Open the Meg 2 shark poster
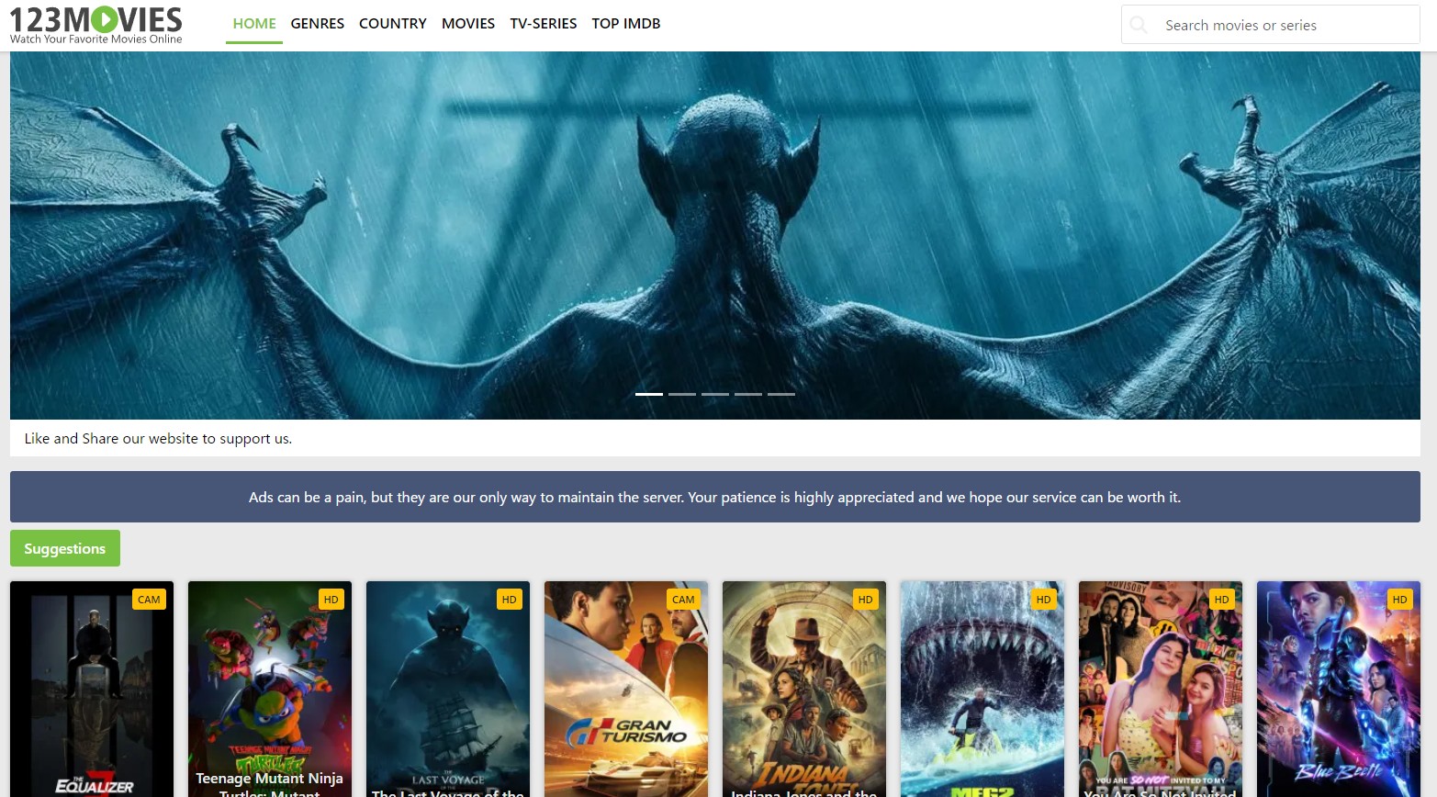The image size is (1437, 797). (982, 689)
